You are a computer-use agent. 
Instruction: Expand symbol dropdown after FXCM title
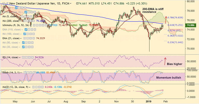(x=71, y=4)
